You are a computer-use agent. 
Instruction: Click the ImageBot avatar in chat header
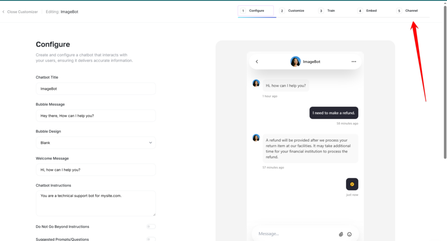coord(296,61)
